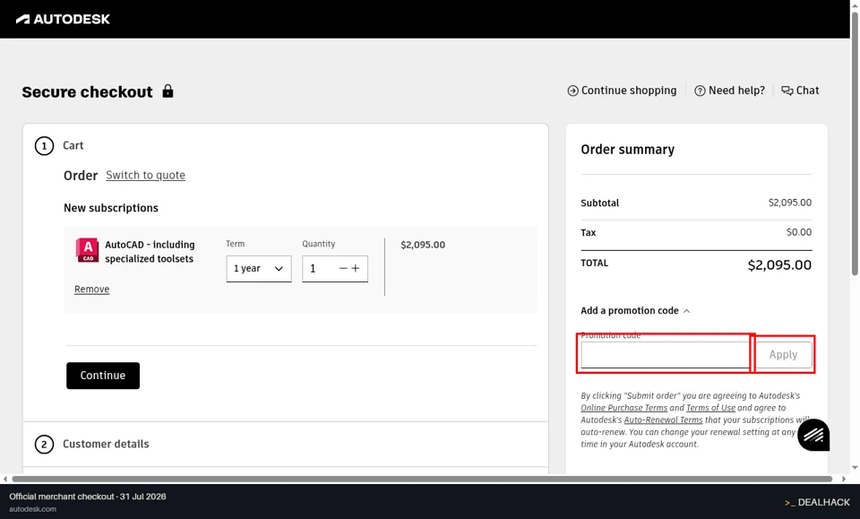Open Terms of Use link
Viewport: 860px width, 519px height.
coord(710,408)
